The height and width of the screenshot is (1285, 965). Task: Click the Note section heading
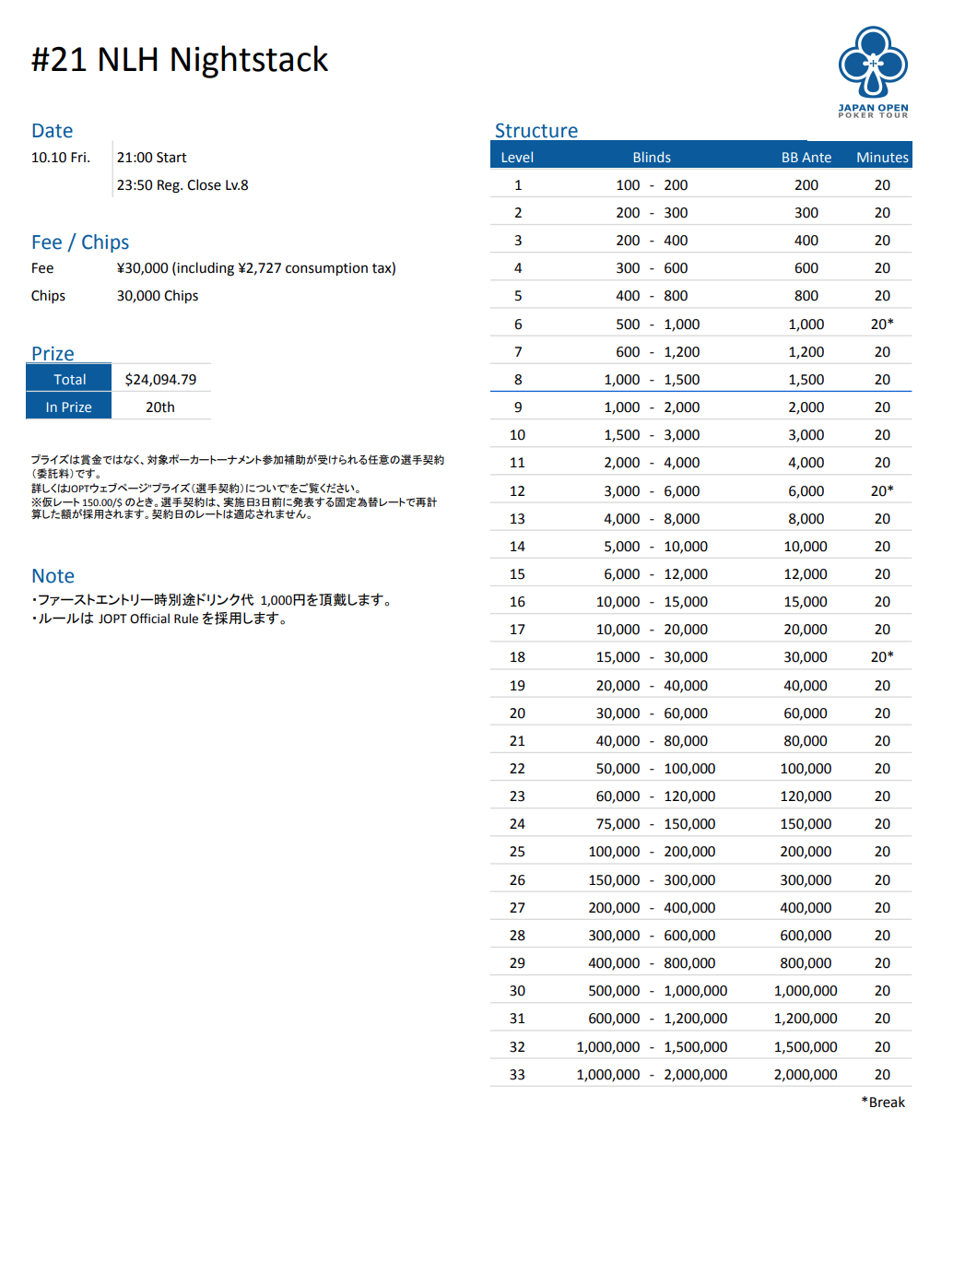pyautogui.click(x=53, y=576)
